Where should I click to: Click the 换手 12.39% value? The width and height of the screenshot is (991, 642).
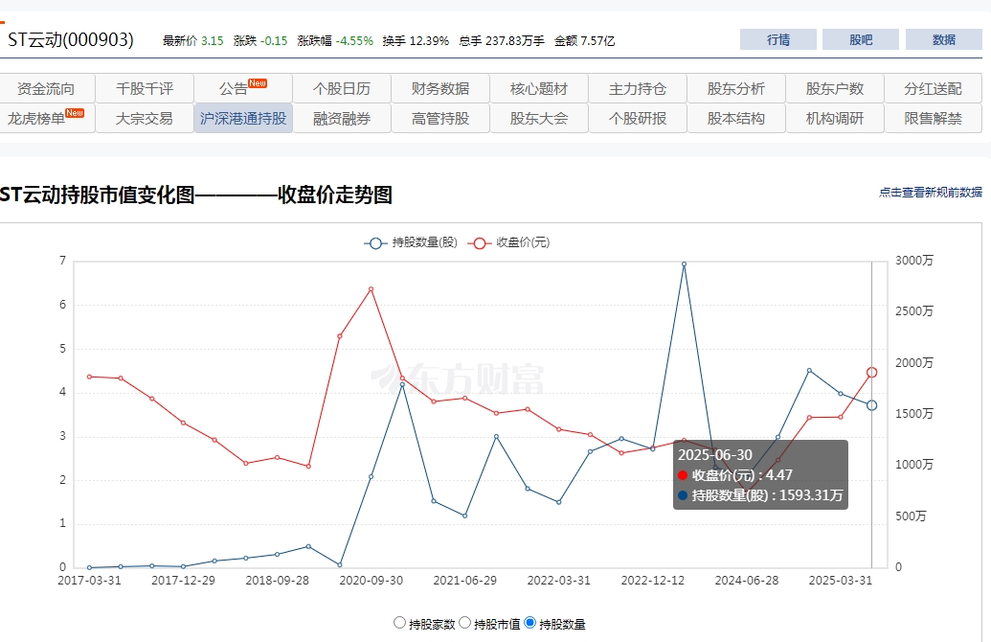416,41
